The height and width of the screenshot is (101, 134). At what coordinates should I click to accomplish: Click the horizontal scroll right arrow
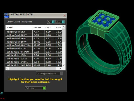[x=60, y=68]
